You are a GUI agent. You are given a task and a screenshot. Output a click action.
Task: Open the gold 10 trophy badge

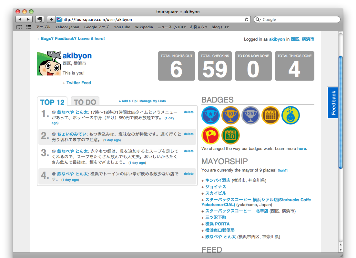point(230,115)
